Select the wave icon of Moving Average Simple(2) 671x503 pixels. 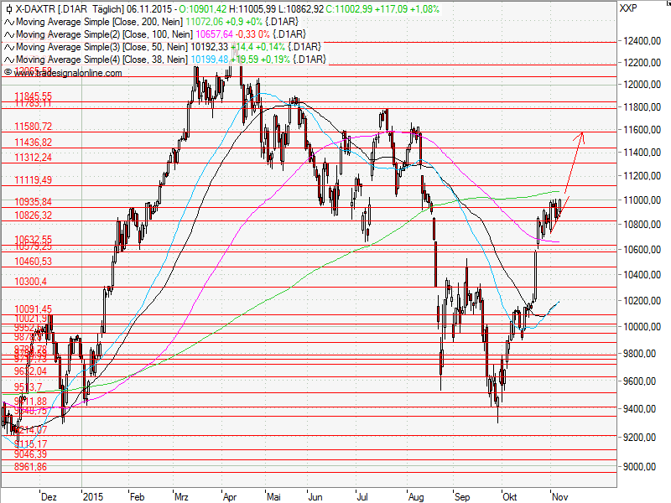[x=8, y=34]
